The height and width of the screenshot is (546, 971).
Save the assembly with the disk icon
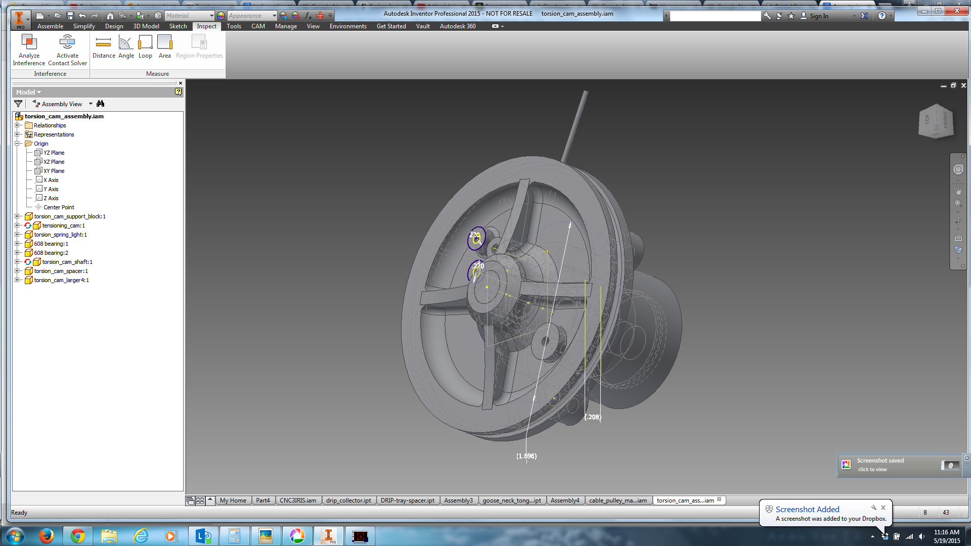click(70, 16)
